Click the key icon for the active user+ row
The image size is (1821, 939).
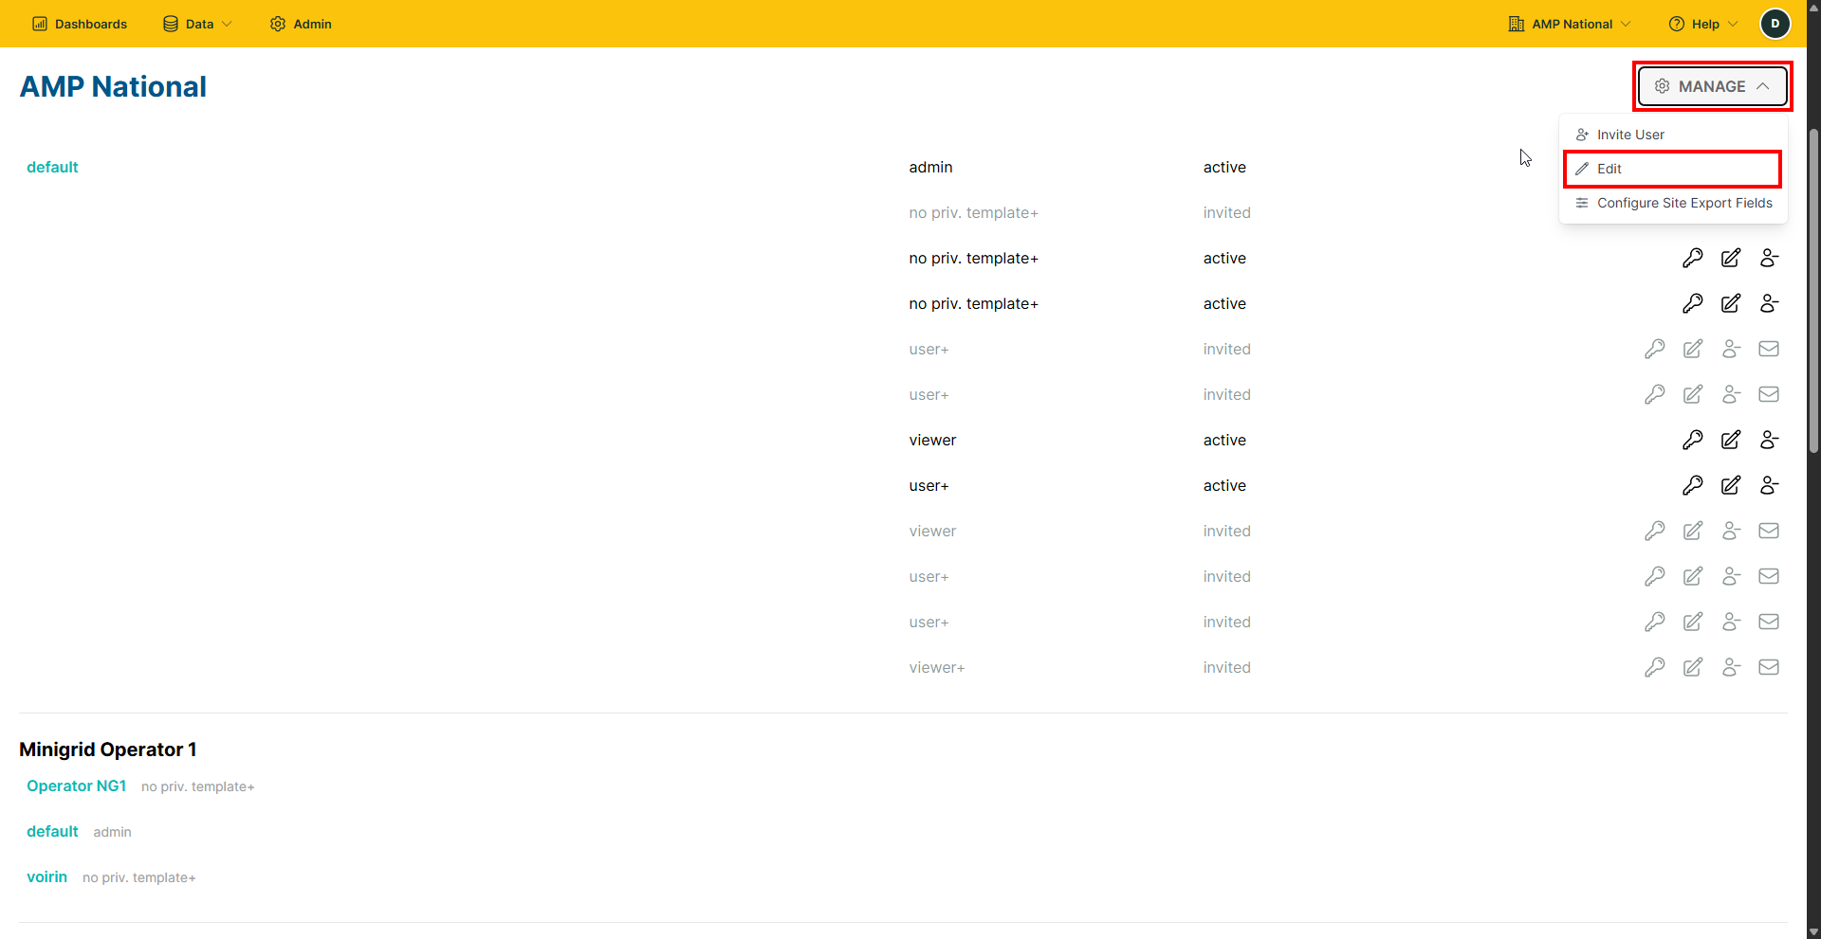(x=1693, y=485)
